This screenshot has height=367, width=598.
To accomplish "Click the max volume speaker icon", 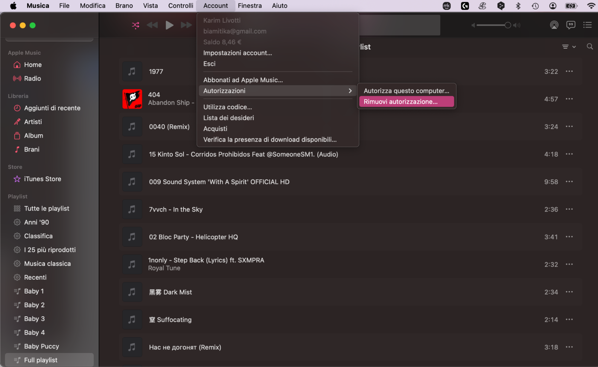I will [x=517, y=25].
